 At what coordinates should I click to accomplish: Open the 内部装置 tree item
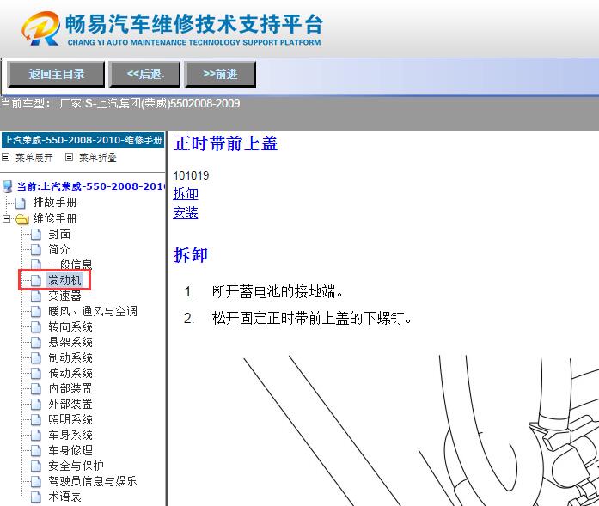(x=70, y=388)
